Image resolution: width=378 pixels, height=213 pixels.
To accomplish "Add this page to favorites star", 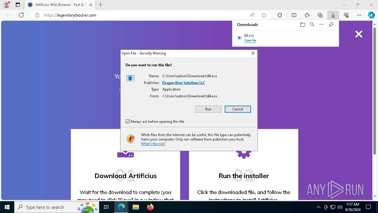I will click(264, 15).
